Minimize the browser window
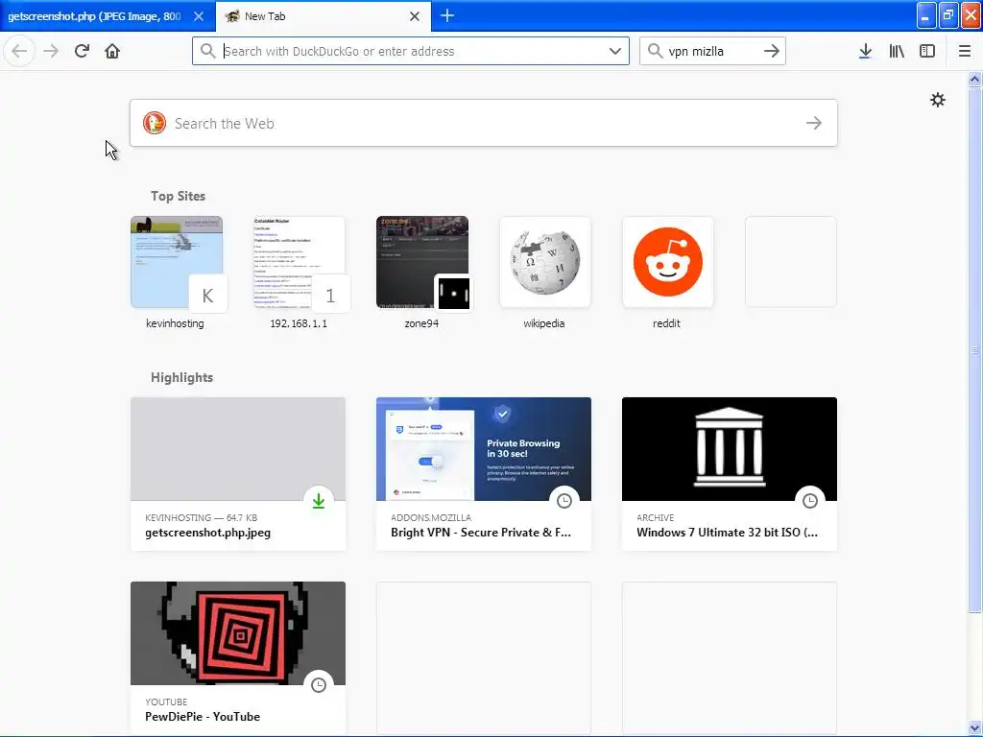Image resolution: width=983 pixels, height=737 pixels. (x=926, y=15)
